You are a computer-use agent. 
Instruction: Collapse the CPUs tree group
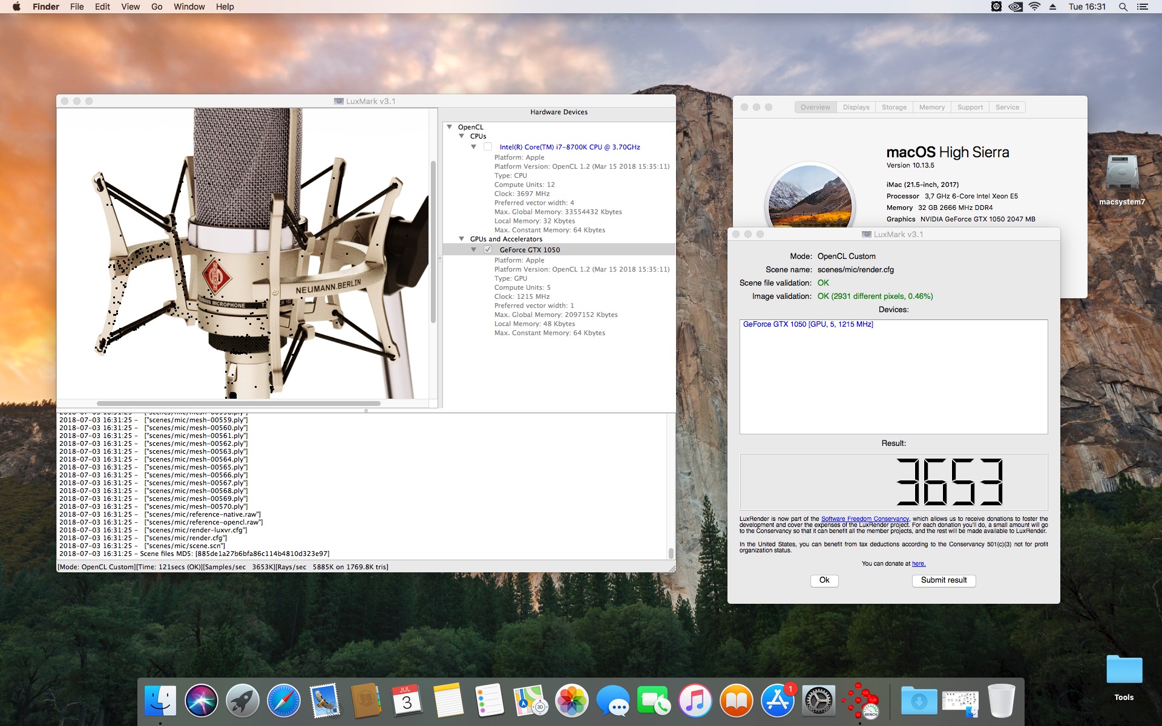pos(461,136)
